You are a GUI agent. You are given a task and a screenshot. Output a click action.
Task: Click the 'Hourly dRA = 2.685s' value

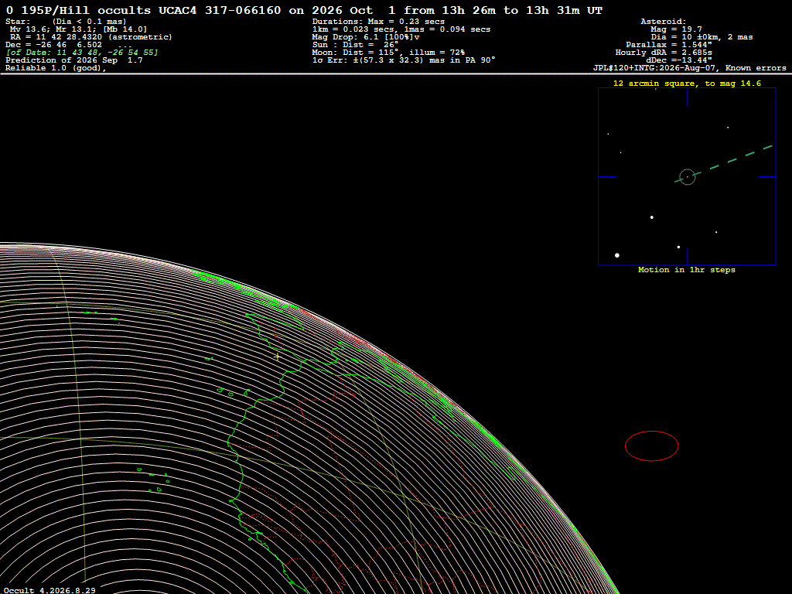tap(664, 53)
